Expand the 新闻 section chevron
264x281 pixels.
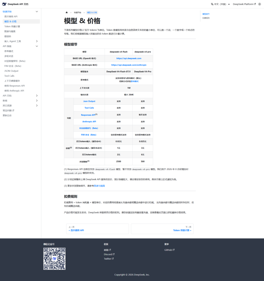coord(37,101)
